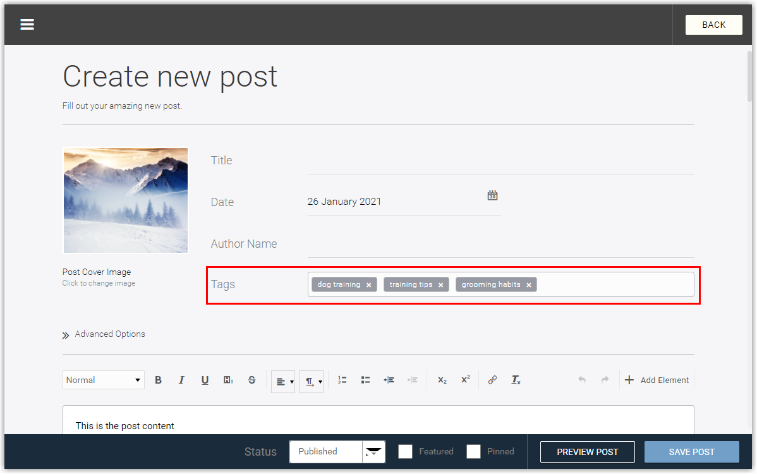Image resolution: width=757 pixels, height=474 pixels.
Task: Toggle underline formatting
Action: pyautogui.click(x=205, y=379)
